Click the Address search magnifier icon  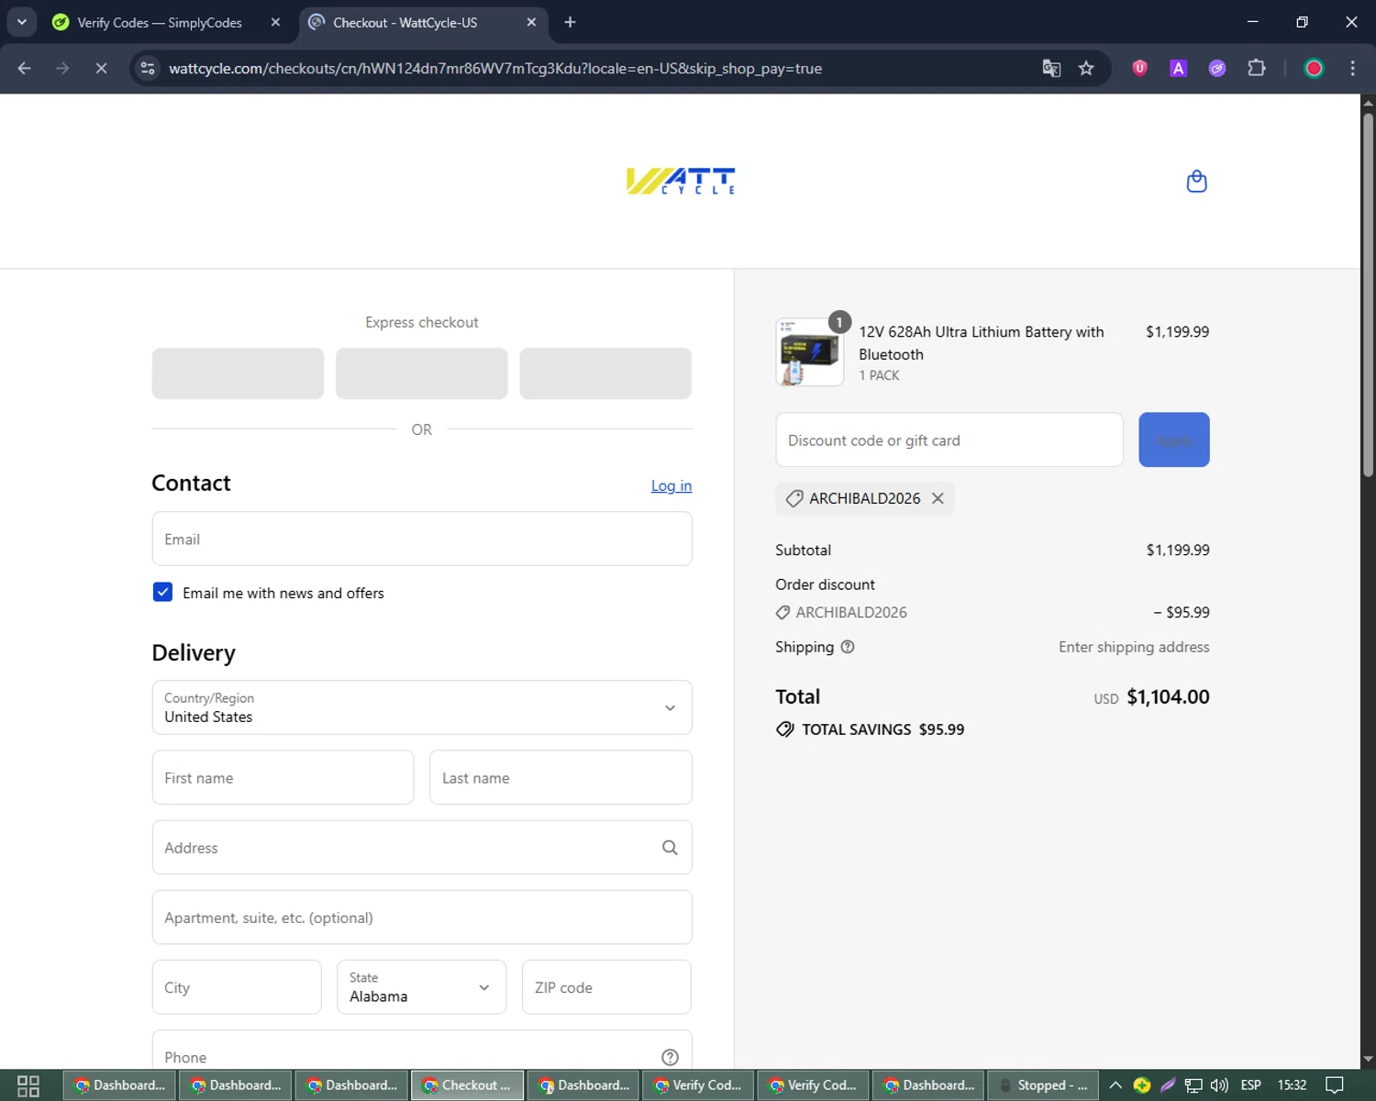point(670,848)
